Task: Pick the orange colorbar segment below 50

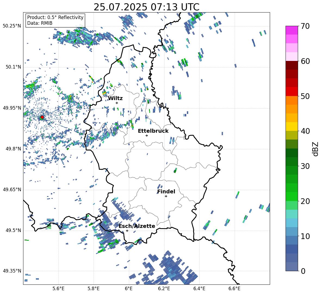Action: [292, 100]
